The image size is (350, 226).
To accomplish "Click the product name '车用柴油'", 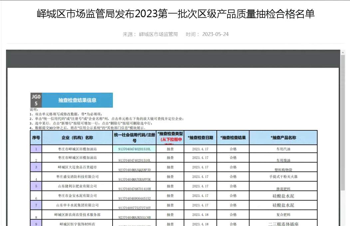I will pyautogui.click(x=283, y=160).
